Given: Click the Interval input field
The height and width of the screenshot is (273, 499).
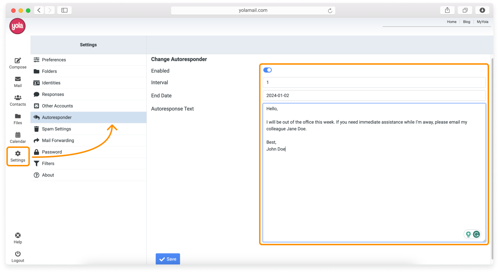Looking at the screenshot, I should pos(374,82).
